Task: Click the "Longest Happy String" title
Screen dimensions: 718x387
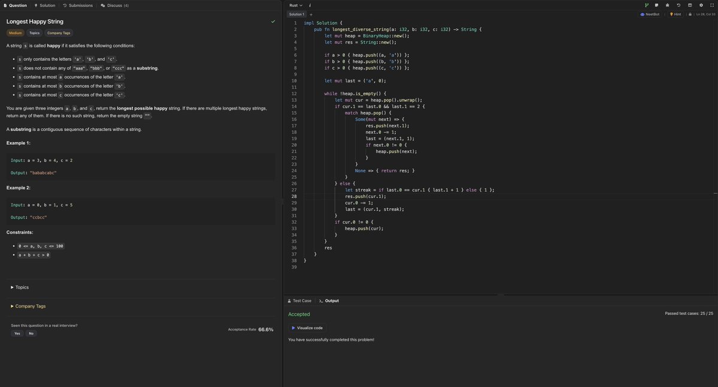Action: coord(35,22)
